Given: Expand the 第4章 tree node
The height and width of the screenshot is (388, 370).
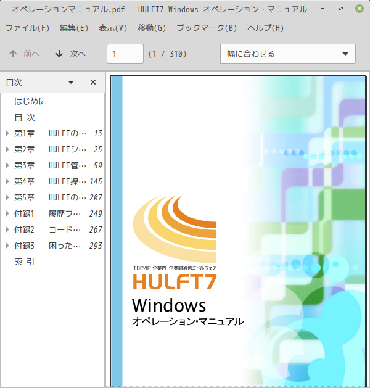Looking at the screenshot, I should click(x=7, y=181).
